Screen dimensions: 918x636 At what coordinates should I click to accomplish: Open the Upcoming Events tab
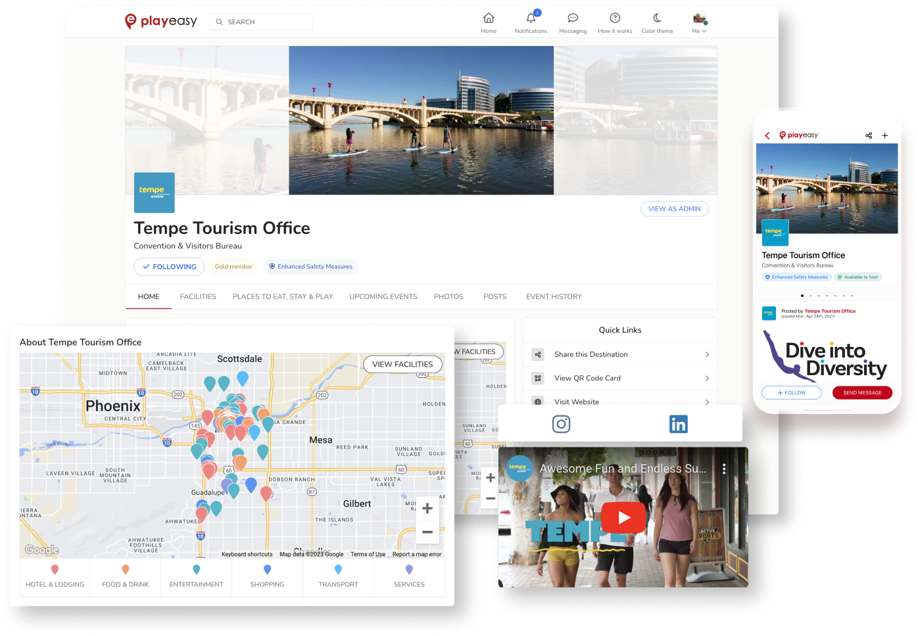[x=383, y=297]
